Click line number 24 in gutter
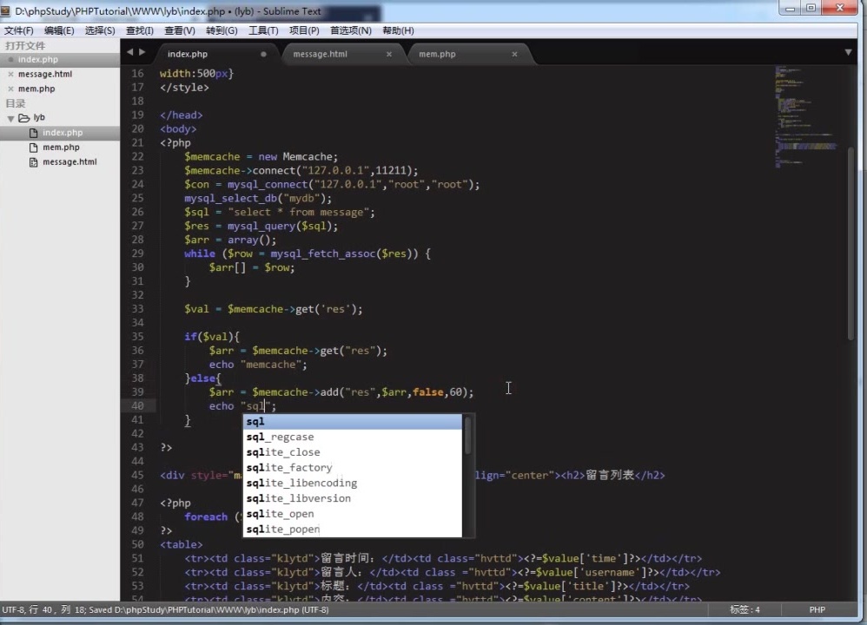The width and height of the screenshot is (867, 625). pos(137,185)
